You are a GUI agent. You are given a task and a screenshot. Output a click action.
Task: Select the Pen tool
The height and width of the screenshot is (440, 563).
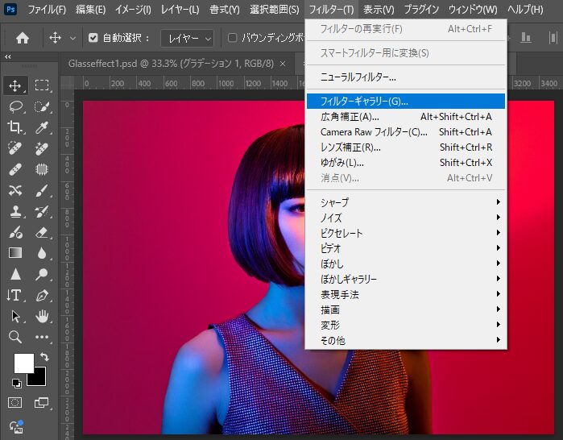42,295
